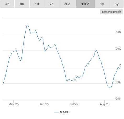
Task: Select the 4h time range tab
Action: tap(7, 4)
